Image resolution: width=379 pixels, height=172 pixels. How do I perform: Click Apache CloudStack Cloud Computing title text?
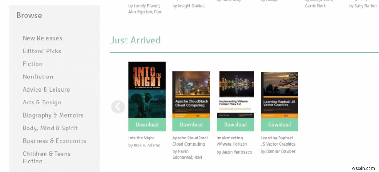190,141
